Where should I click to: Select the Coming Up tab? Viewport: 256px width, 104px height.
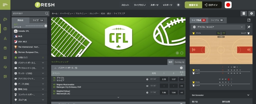[179, 62]
